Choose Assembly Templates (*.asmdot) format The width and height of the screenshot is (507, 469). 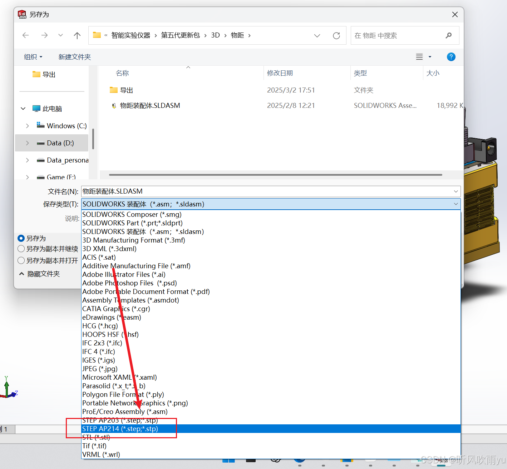pyautogui.click(x=271, y=300)
